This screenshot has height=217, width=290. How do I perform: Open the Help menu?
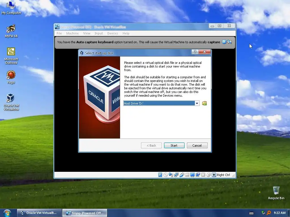point(126,33)
